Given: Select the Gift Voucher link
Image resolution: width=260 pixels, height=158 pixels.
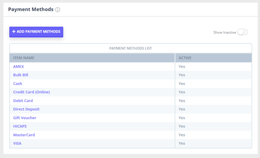Looking at the screenshot, I should [25, 118].
